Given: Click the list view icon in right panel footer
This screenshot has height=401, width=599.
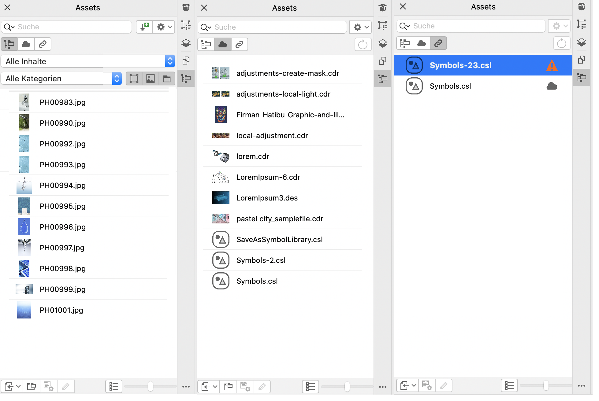Looking at the screenshot, I should click(x=509, y=385).
